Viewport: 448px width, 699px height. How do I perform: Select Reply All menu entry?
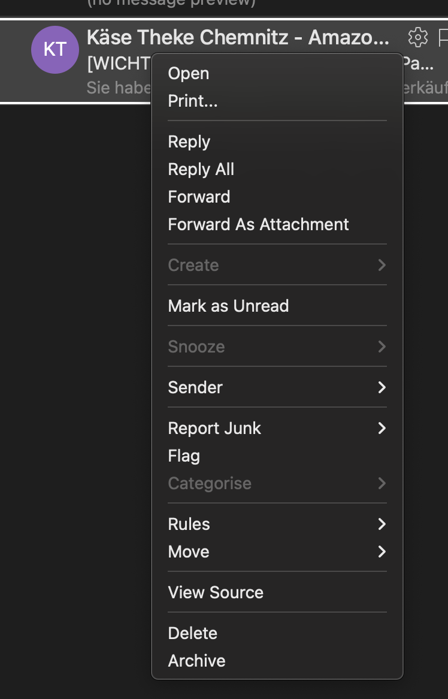(201, 170)
